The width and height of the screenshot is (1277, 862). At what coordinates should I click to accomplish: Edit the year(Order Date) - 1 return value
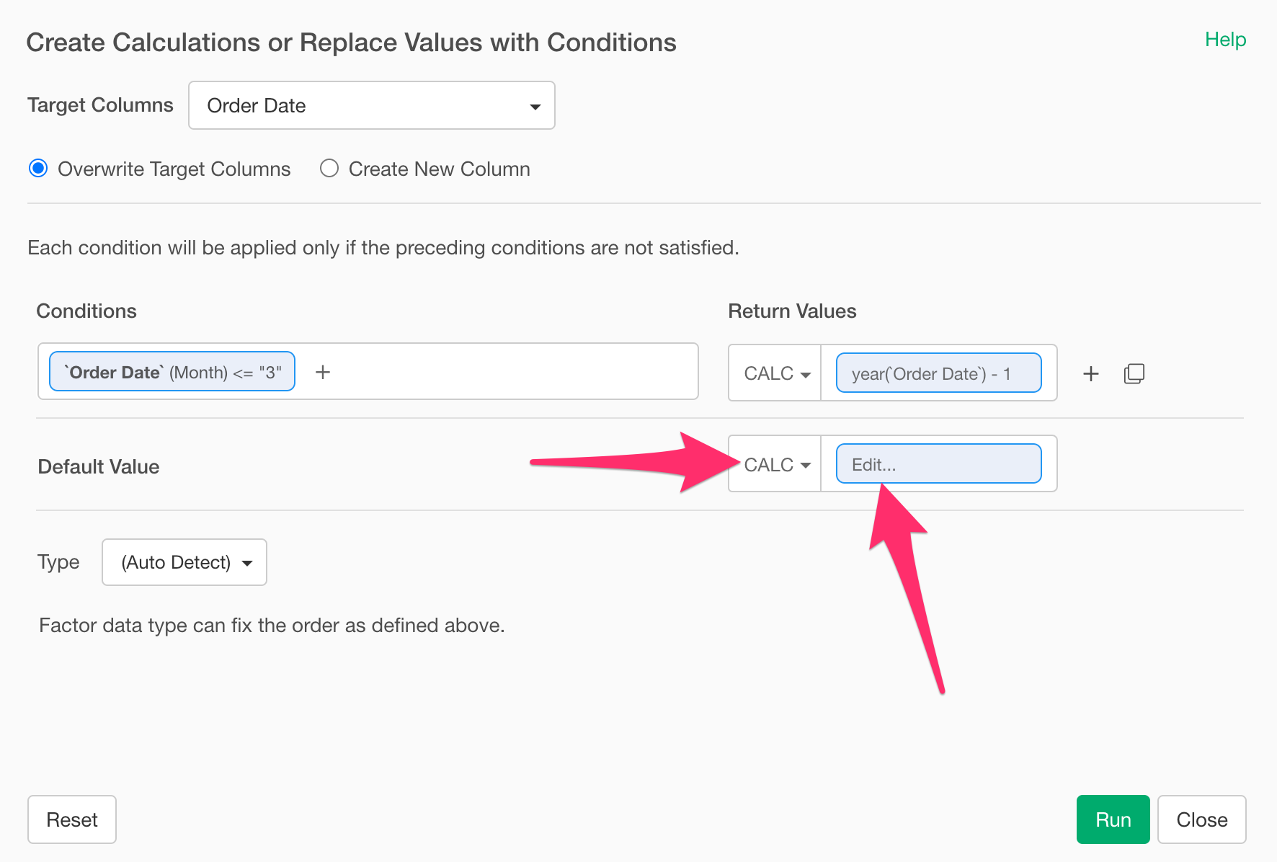point(938,373)
